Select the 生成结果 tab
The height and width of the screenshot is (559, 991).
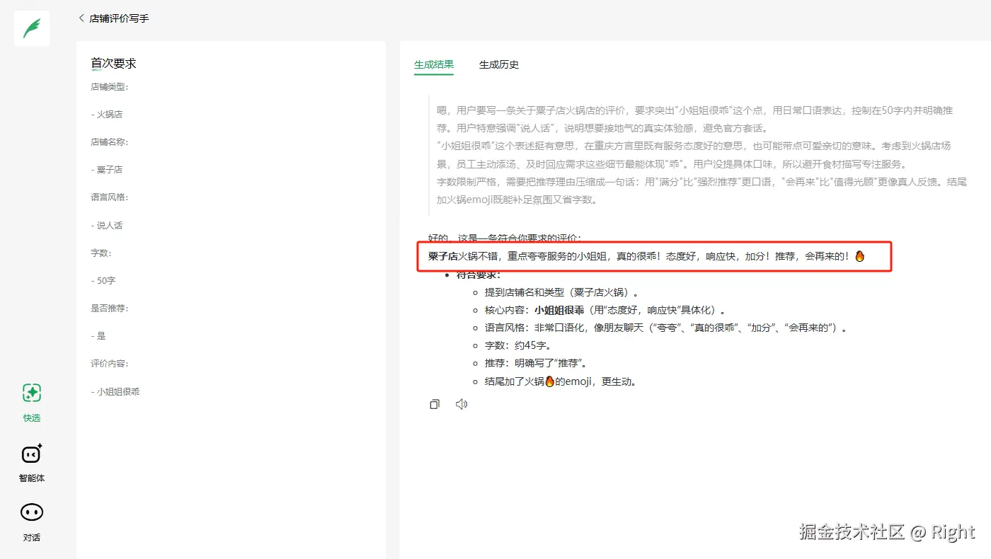click(433, 64)
